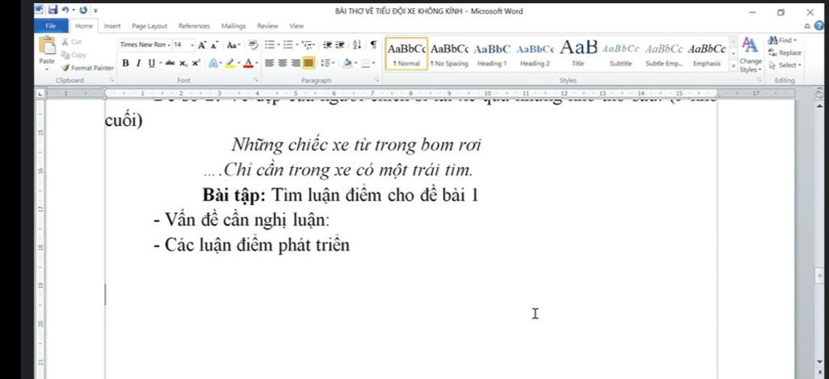This screenshot has width=829, height=379.
Task: Switch to the View tab
Action: pos(296,26)
